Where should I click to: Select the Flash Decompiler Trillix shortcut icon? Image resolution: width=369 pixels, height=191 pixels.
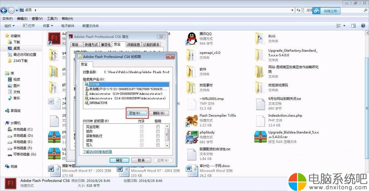pos(192,120)
